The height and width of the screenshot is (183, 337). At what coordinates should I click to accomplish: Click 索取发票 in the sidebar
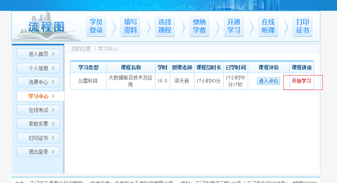[x=38, y=124]
